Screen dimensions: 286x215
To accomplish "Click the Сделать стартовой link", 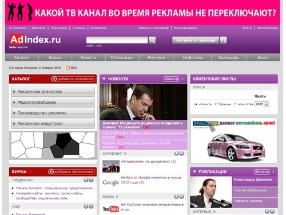I will [x=153, y=28].
